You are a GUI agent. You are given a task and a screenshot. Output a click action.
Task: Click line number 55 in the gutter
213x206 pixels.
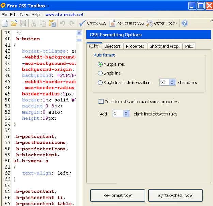pyautogui.click(x=7, y=131)
